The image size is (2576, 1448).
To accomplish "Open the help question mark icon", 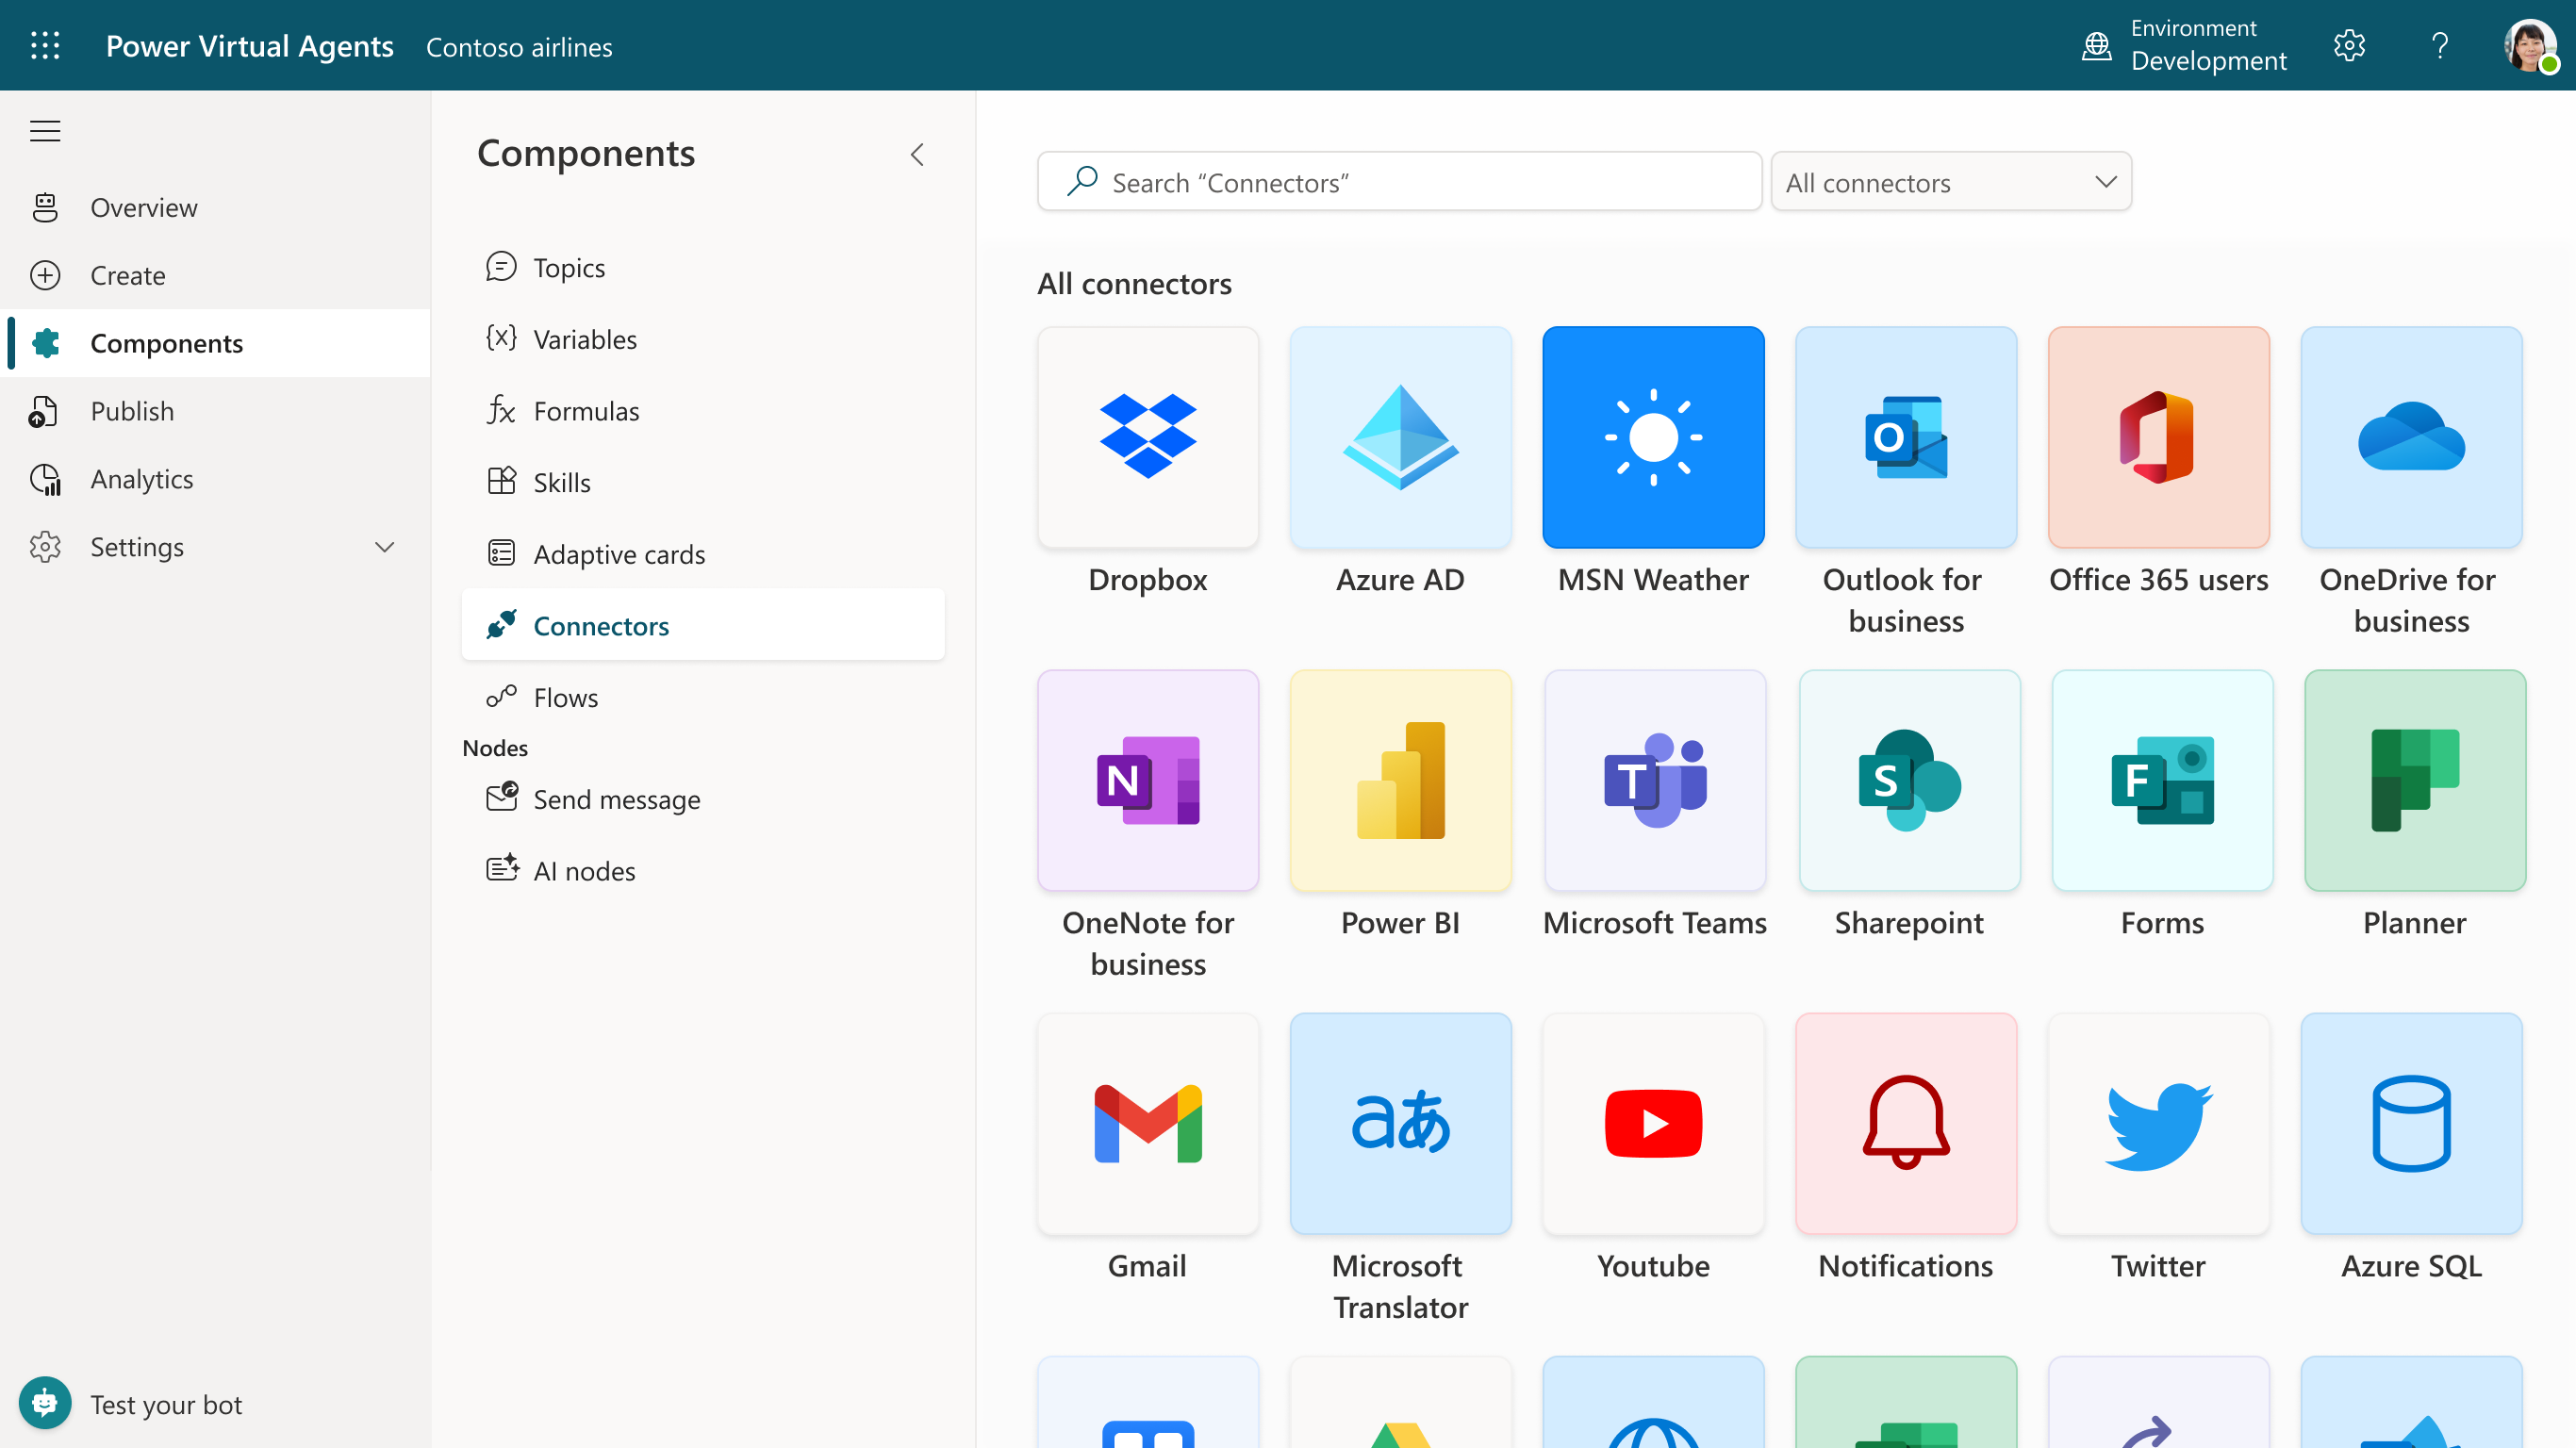I will (2440, 46).
